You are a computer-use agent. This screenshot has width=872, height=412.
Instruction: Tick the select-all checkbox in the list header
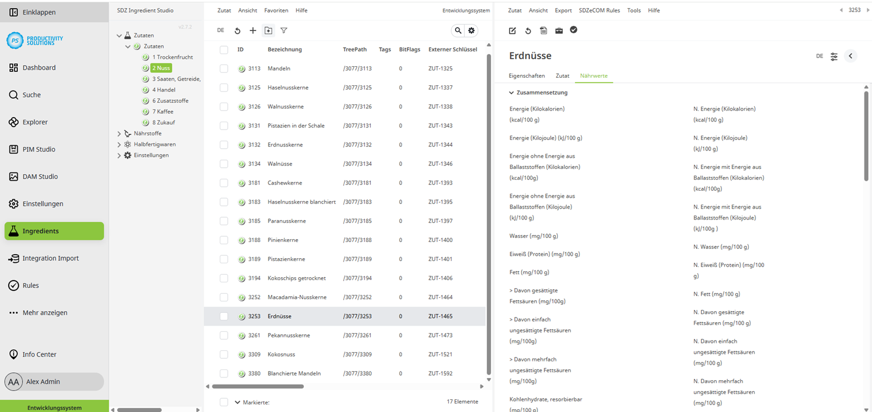[x=224, y=50]
